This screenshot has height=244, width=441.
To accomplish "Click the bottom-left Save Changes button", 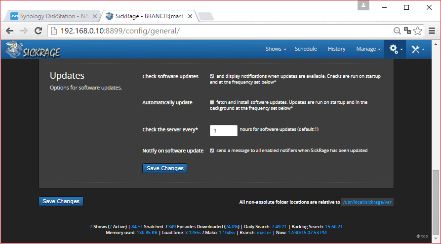I will click(61, 201).
